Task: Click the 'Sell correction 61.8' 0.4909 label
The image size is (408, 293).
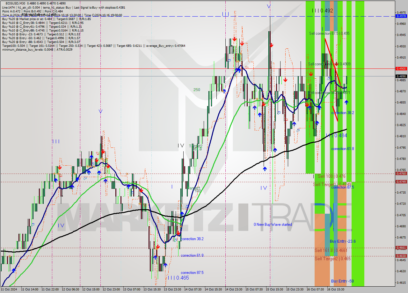Action: 330,64
